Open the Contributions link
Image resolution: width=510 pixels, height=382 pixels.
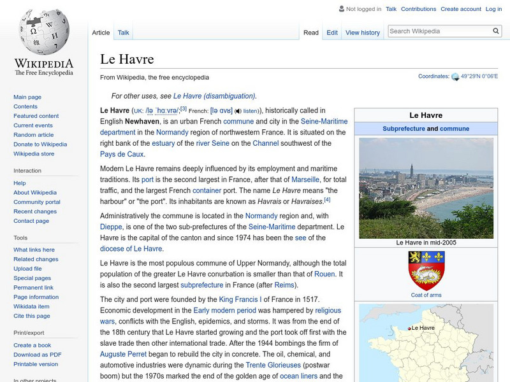tap(418, 9)
